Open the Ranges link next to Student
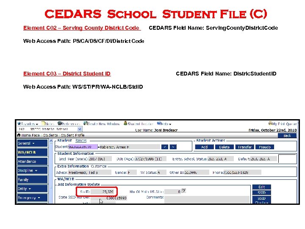 [x=81, y=141]
